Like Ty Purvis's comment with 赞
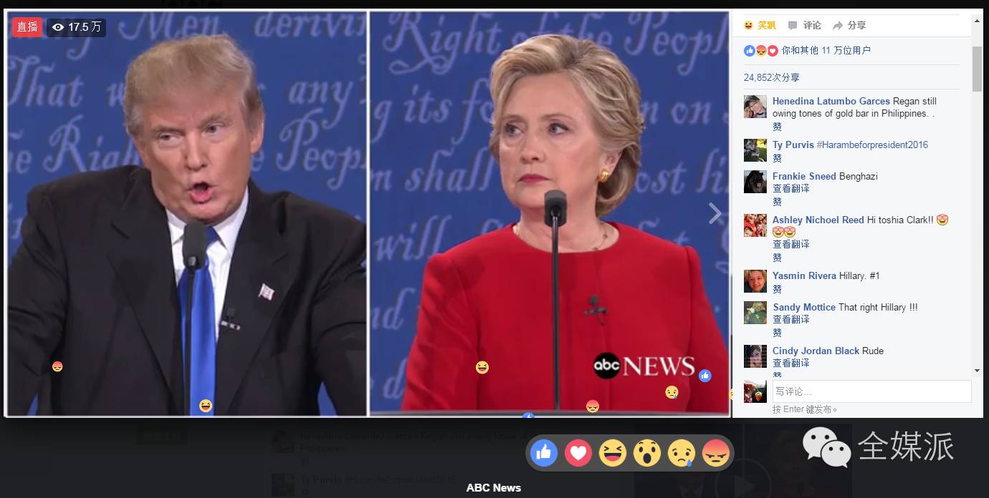 pyautogui.click(x=777, y=158)
